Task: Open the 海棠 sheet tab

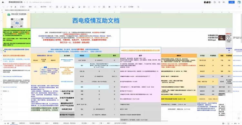Action: (109, 123)
